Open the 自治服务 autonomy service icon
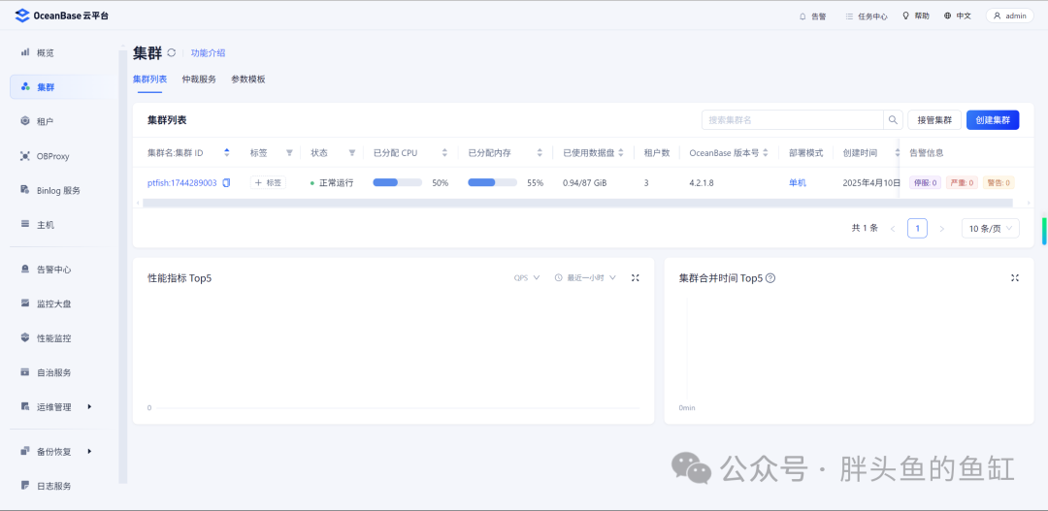 25,372
